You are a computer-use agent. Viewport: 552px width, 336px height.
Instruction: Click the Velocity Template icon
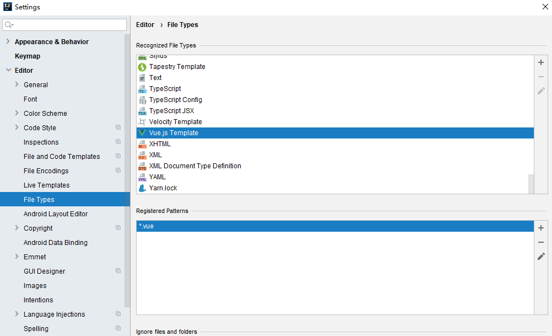pos(142,122)
